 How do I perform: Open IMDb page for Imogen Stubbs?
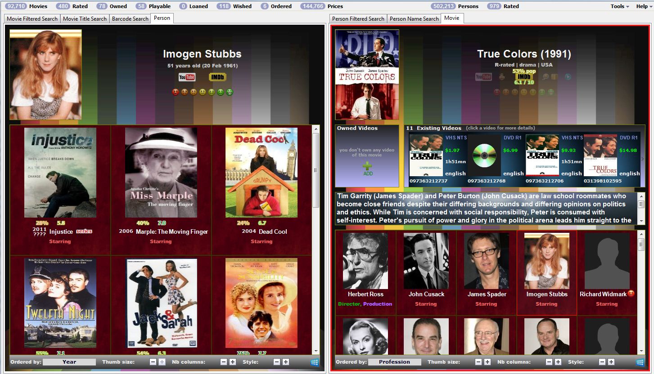217,77
